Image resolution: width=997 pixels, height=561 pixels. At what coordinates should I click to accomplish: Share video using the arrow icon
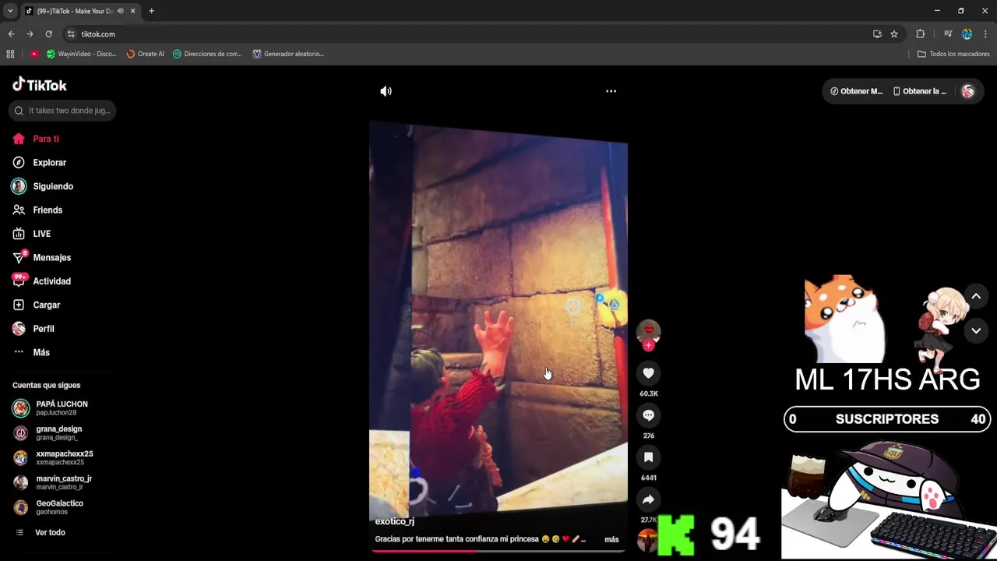[x=648, y=499]
